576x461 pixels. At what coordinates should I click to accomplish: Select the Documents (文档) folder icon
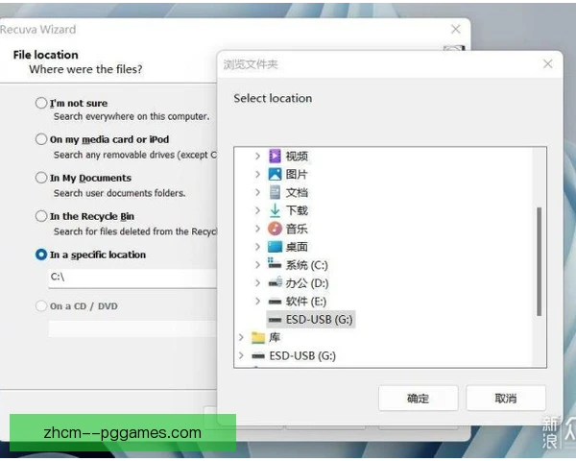[x=275, y=192]
